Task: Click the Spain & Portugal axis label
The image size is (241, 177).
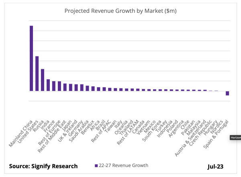Action: (216, 135)
